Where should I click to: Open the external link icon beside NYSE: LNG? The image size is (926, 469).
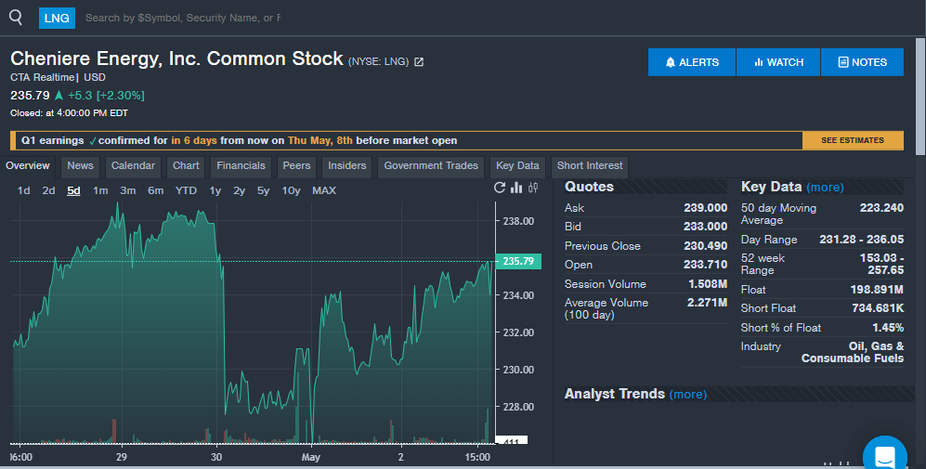point(419,61)
